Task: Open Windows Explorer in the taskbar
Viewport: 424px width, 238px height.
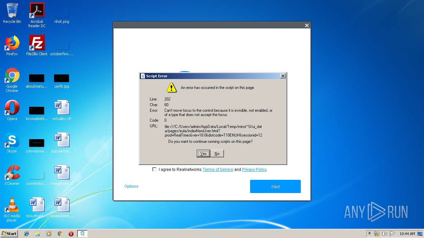Action: [x=37, y=234]
